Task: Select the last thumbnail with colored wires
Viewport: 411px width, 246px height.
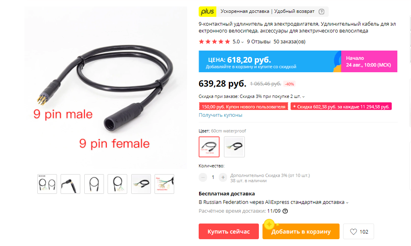Action: click(x=164, y=184)
